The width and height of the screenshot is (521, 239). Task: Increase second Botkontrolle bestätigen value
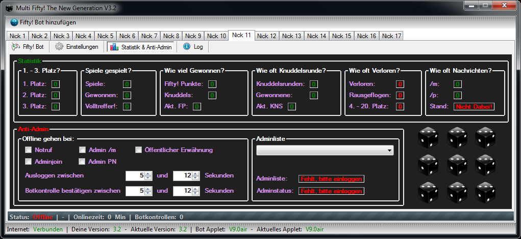click(196, 188)
